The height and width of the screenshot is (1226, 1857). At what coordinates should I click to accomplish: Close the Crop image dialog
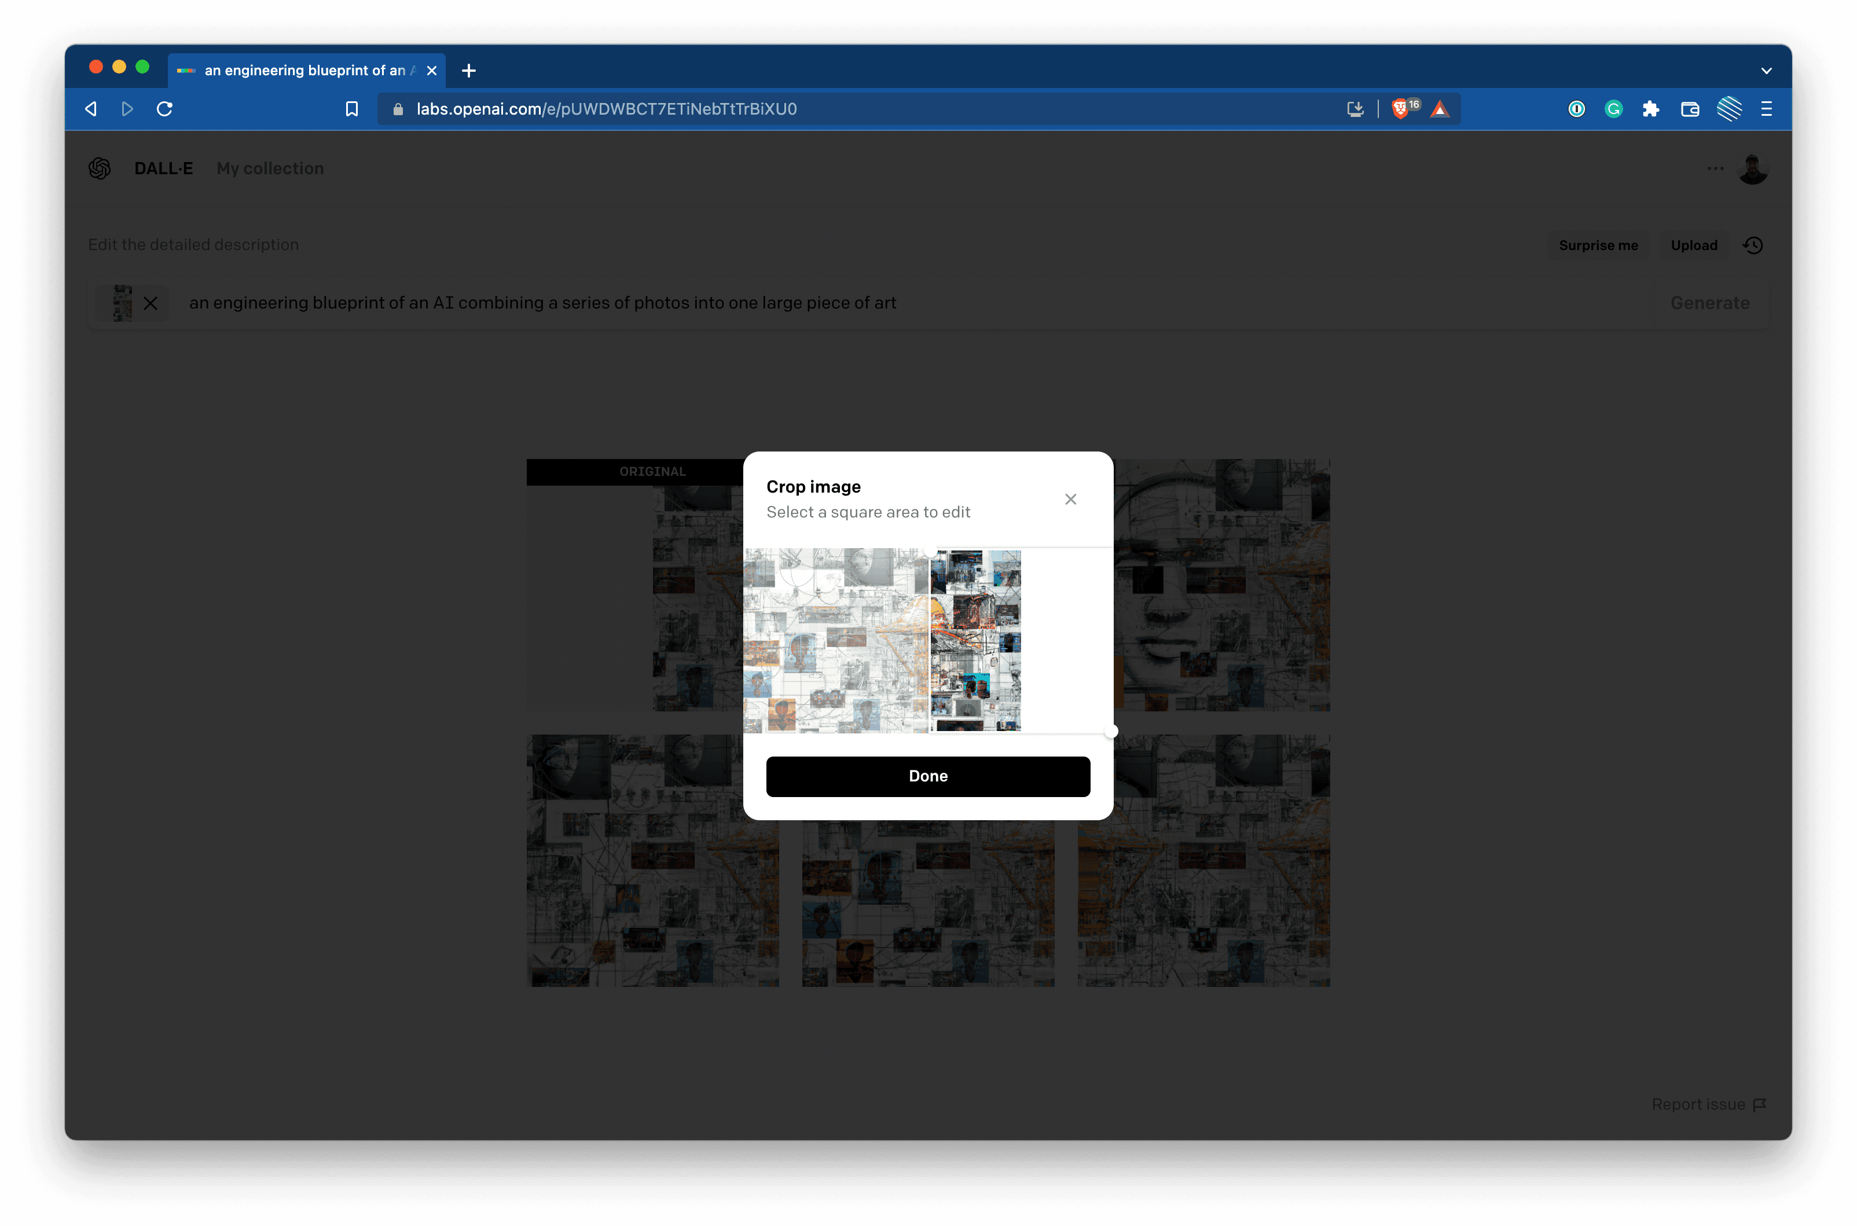1071,498
